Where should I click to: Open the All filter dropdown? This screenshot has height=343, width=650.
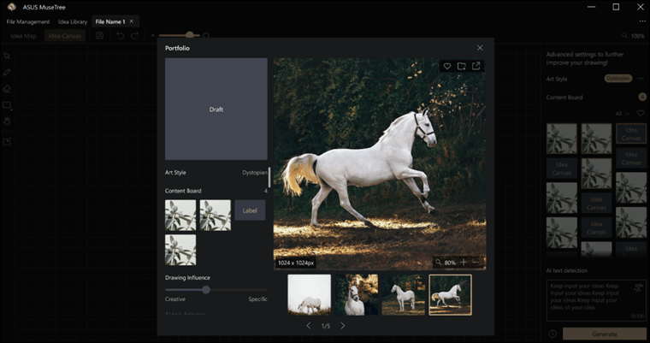tap(623, 114)
